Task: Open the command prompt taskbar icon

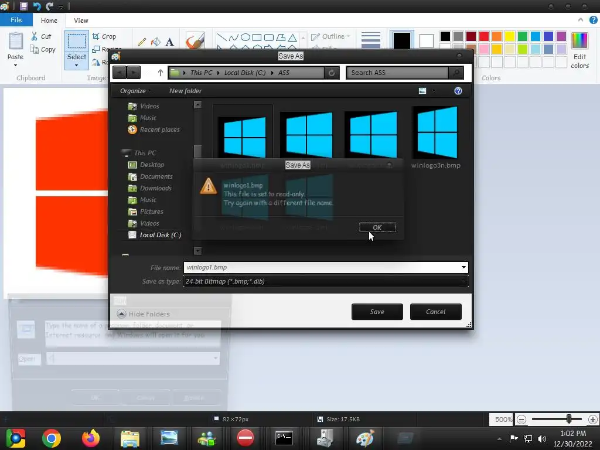Action: coord(284,438)
